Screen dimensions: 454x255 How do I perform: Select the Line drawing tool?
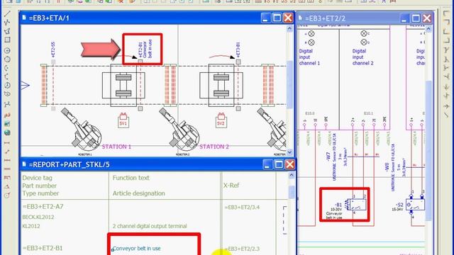(7, 13)
